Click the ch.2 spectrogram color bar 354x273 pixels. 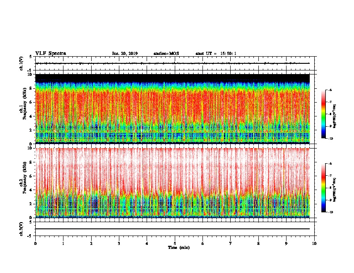coord(323,188)
